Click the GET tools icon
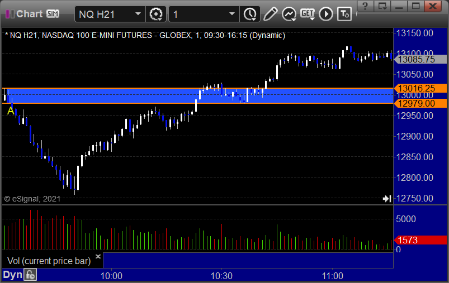 coord(307,13)
